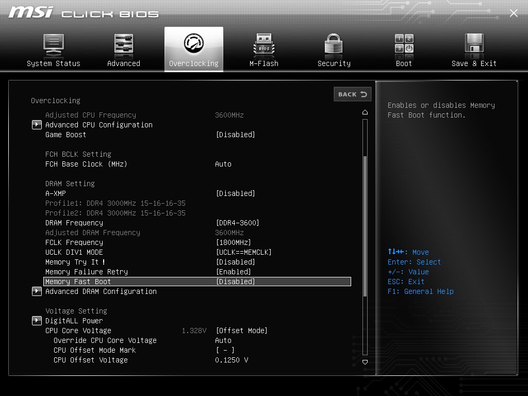Screen dimensions: 528x396
Task: Select the FCH Base Clock (MHz) label
Action: pos(86,164)
